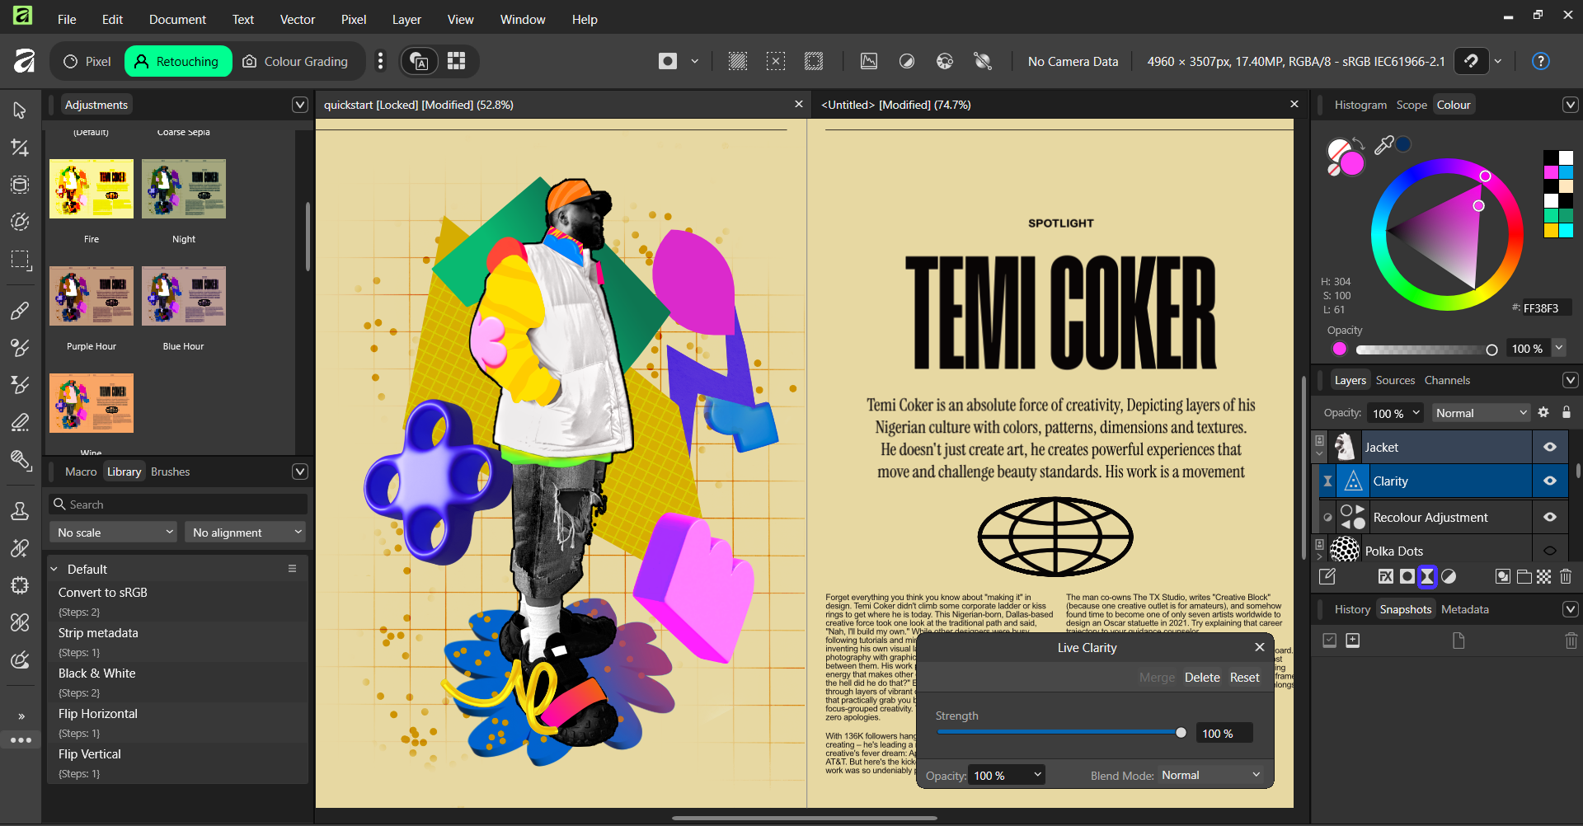Image resolution: width=1583 pixels, height=826 pixels.
Task: Select the Paint Brush tool
Action: tap(20, 311)
